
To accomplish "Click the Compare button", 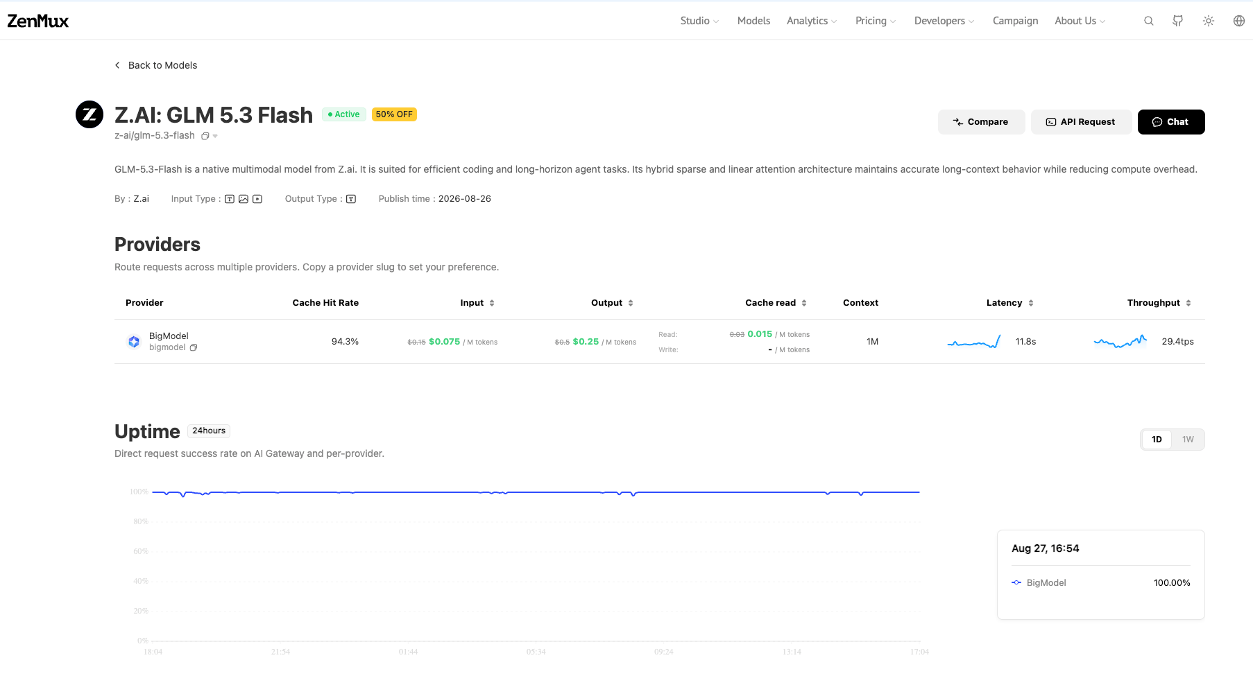I will (981, 122).
